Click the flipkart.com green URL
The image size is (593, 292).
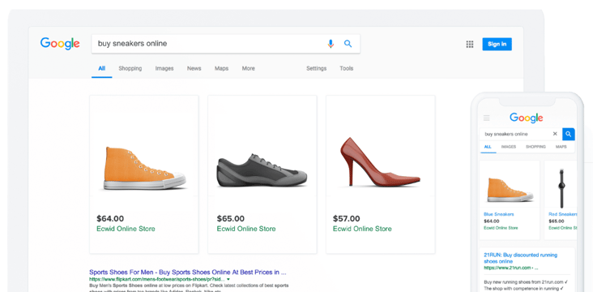tap(157, 279)
